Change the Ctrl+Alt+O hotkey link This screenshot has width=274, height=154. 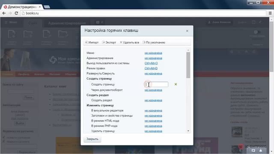(151, 63)
